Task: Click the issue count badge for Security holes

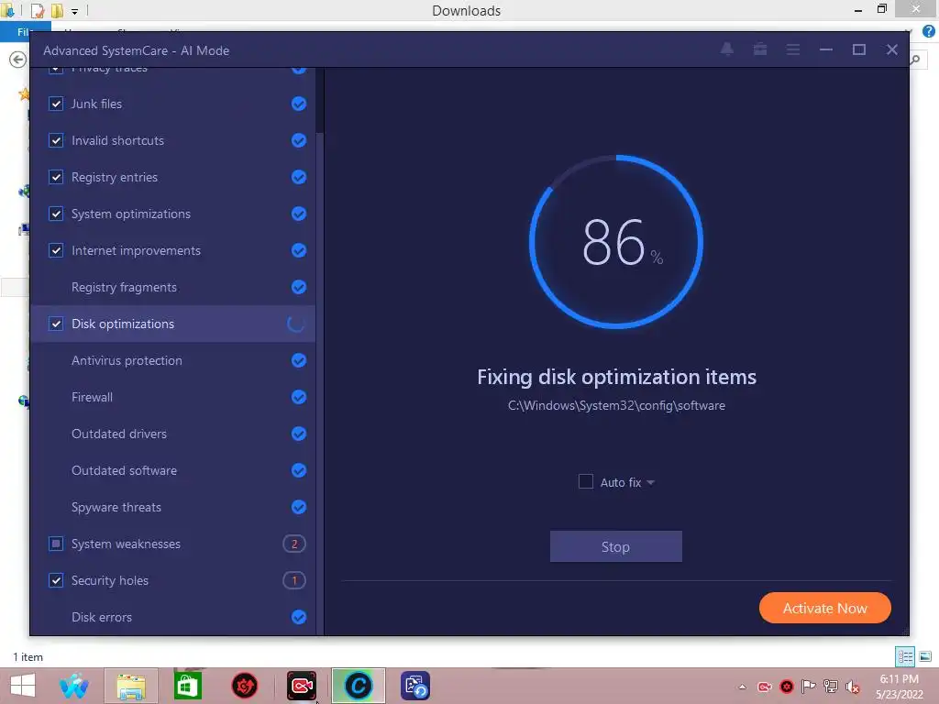Action: point(294,580)
